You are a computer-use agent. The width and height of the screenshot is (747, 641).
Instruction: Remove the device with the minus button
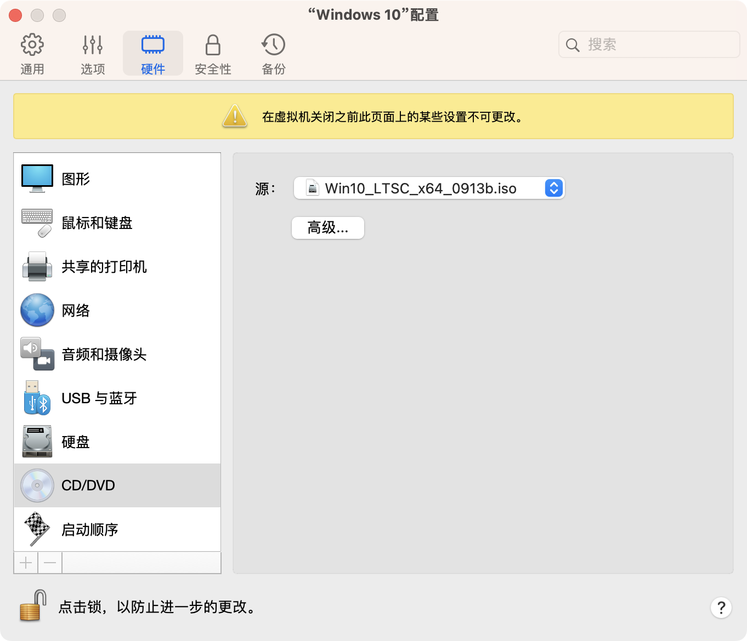coord(50,563)
